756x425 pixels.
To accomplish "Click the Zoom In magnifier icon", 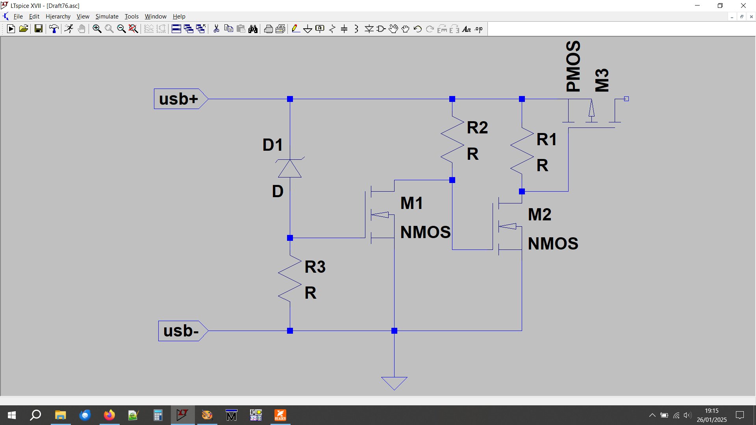I will [97, 29].
